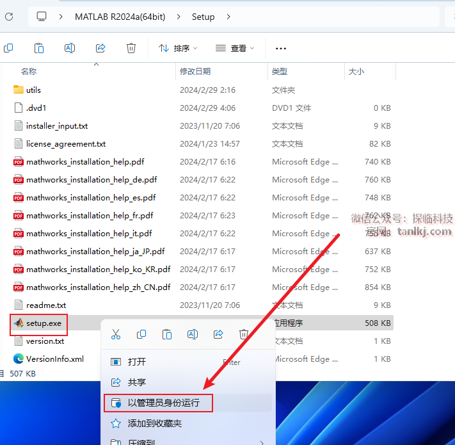Sort by the 类型 column header
Image resolution: width=455 pixels, height=445 pixels.
point(280,72)
